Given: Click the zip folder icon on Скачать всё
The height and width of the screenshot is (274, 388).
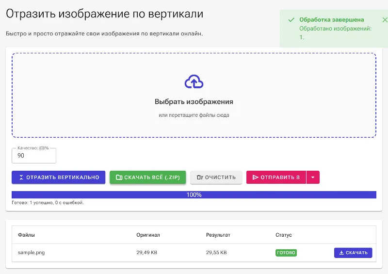Looking at the screenshot, I should click(x=119, y=177).
